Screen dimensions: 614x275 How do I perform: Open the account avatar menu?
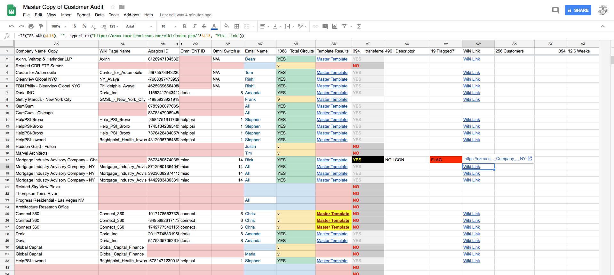click(603, 10)
